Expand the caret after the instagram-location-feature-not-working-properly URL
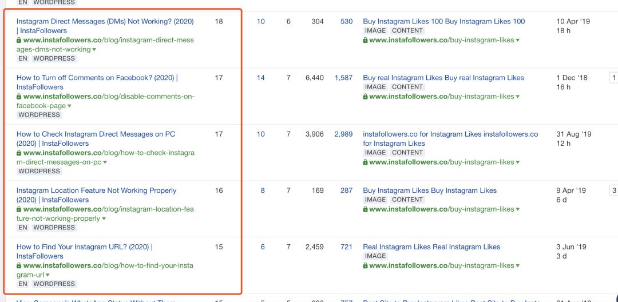Viewport: 618px width, 302px height. pyautogui.click(x=104, y=219)
